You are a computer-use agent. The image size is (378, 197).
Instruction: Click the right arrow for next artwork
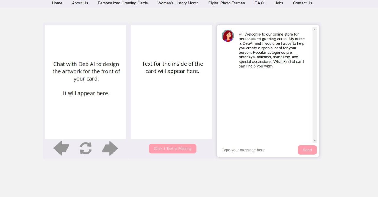pos(110,148)
